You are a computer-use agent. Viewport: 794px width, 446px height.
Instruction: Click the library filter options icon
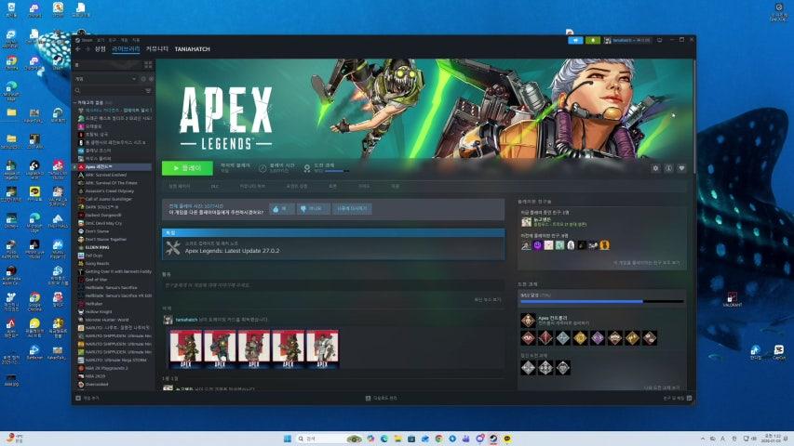coord(147,91)
